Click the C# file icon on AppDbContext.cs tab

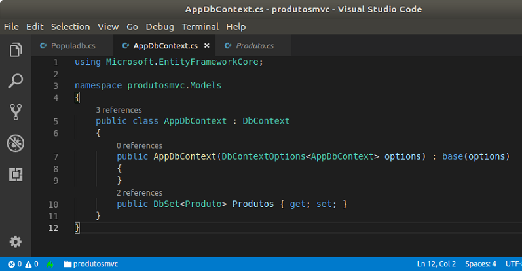coord(126,46)
